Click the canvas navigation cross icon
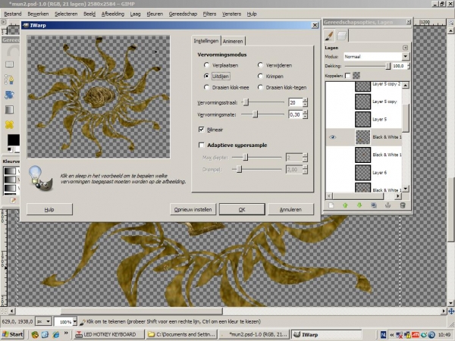455x341 pixels. coord(451,311)
